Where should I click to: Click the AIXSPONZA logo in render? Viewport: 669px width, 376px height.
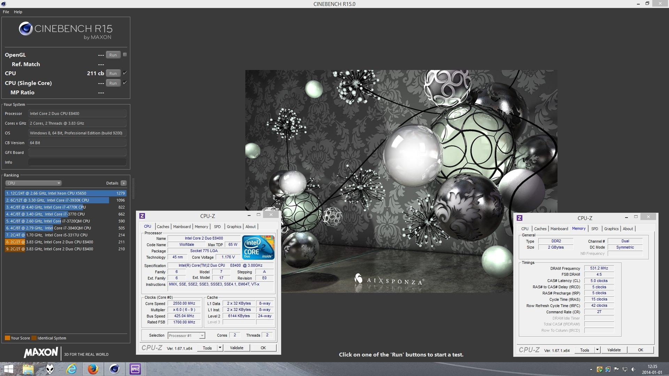point(389,279)
